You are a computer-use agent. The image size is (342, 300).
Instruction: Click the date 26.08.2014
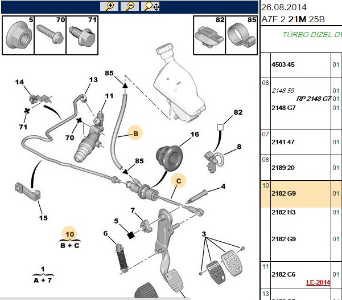(284, 7)
